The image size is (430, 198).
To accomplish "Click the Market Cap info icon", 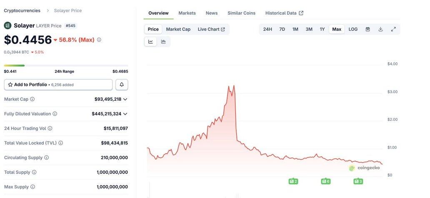I will 32,99.
